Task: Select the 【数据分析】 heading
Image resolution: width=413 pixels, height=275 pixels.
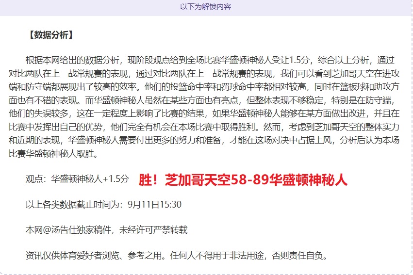Action: click(x=50, y=35)
